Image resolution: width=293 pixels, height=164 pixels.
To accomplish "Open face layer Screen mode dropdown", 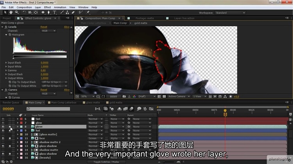I will pyautogui.click(x=95, y=138).
